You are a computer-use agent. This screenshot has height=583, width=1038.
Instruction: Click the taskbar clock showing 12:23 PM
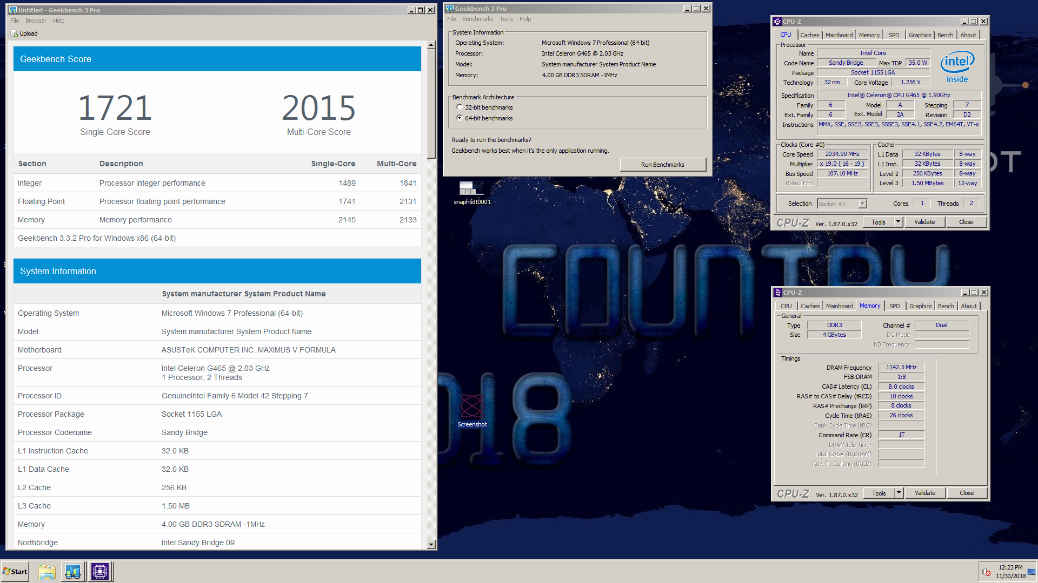click(x=1010, y=572)
